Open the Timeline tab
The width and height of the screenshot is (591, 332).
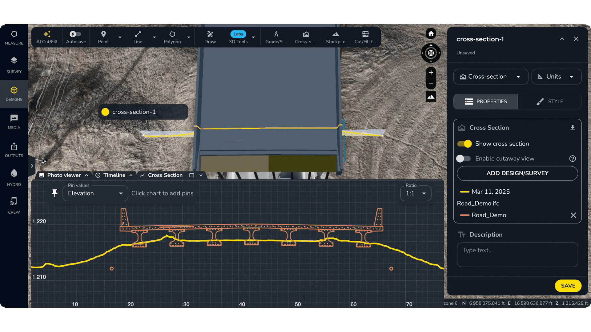(x=114, y=175)
